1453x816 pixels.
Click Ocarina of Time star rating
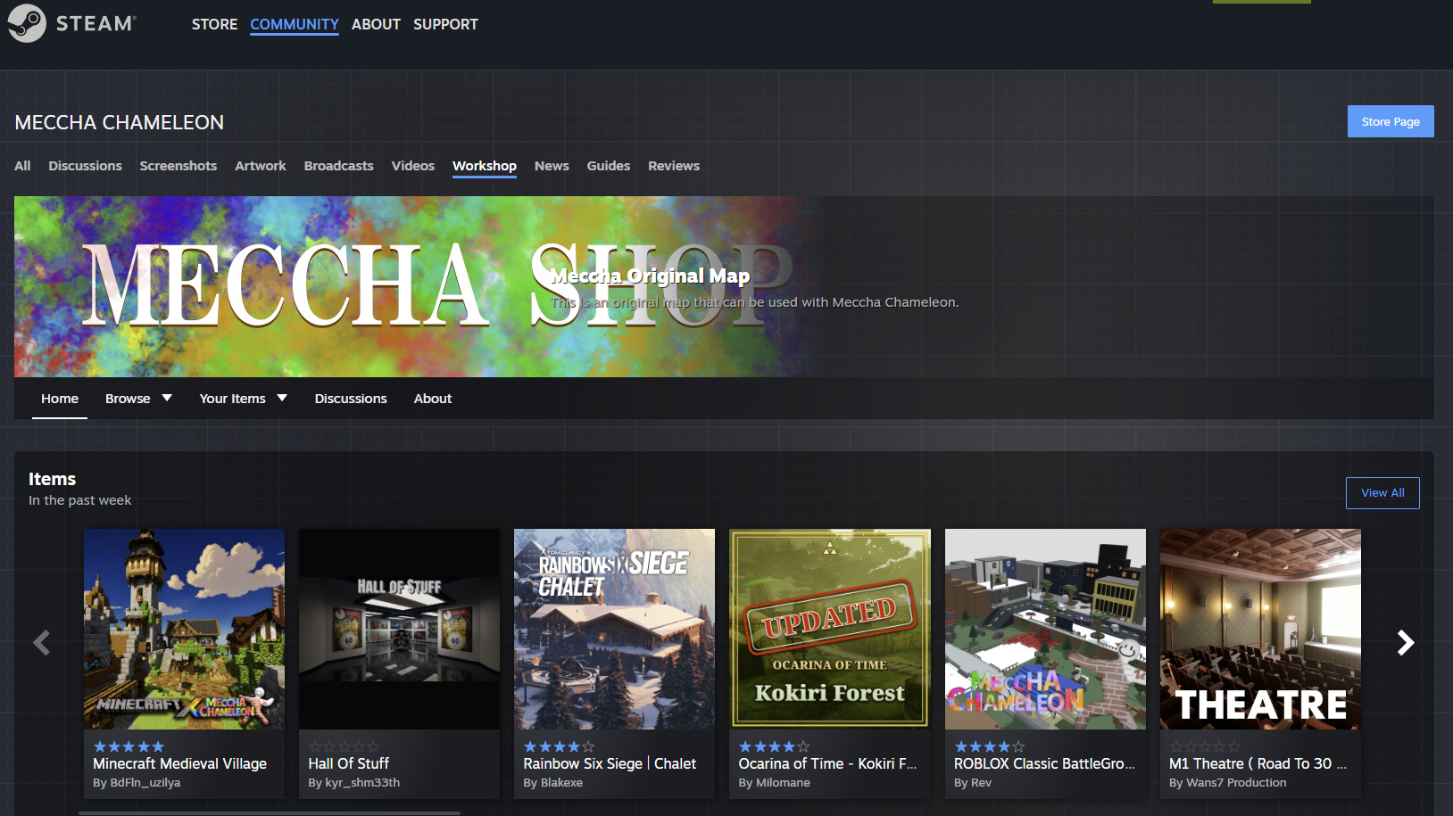coord(774,746)
